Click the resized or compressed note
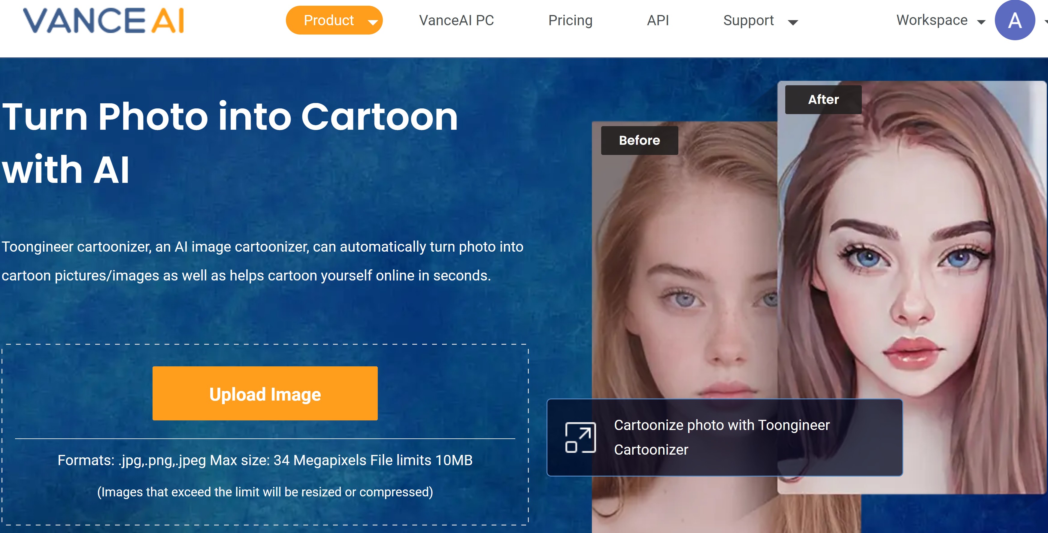1048x533 pixels. click(x=265, y=492)
